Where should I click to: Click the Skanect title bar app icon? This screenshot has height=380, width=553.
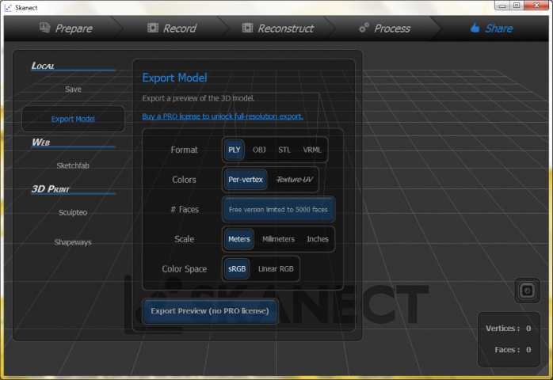9,7
